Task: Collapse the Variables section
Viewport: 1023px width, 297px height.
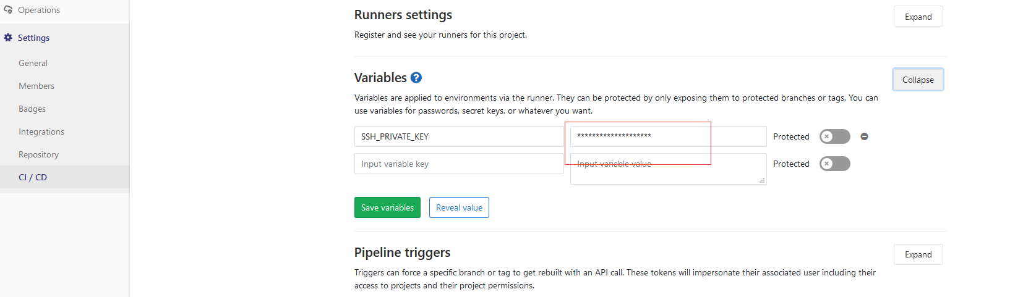Action: click(x=918, y=80)
